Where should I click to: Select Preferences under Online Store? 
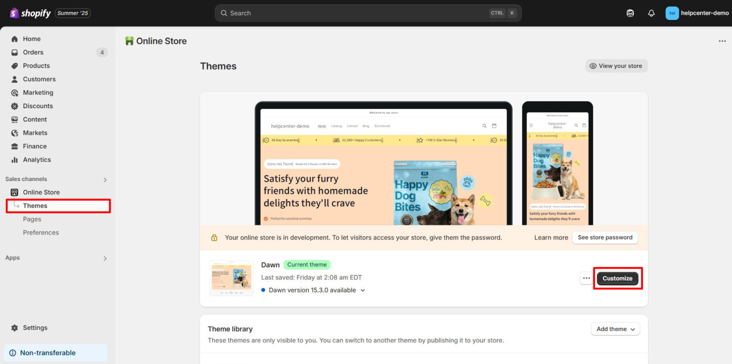click(x=41, y=232)
